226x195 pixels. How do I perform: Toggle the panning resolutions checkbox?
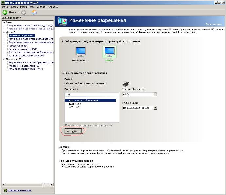coord(66,125)
